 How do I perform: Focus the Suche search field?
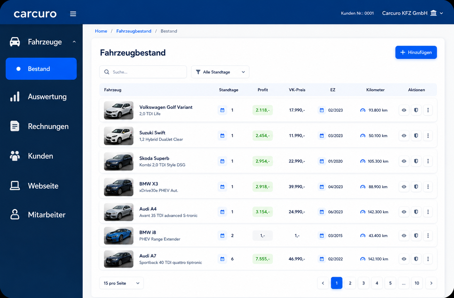tap(143, 72)
